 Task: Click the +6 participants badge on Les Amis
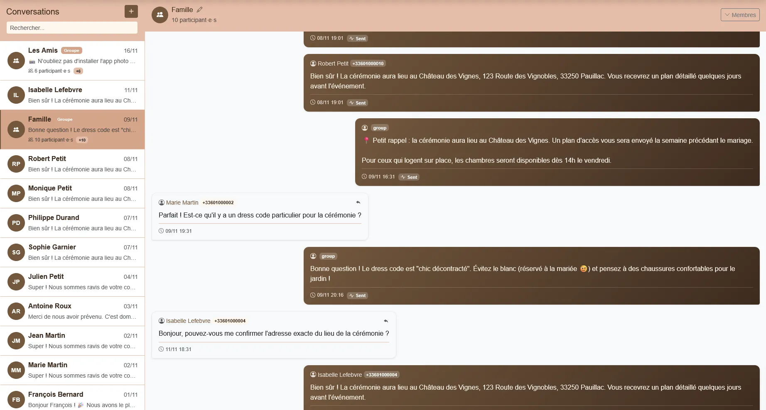(x=78, y=71)
